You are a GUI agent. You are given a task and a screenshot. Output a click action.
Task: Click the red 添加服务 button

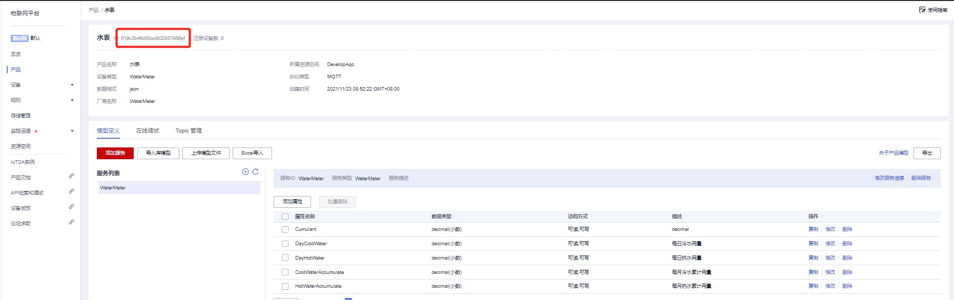pos(115,153)
